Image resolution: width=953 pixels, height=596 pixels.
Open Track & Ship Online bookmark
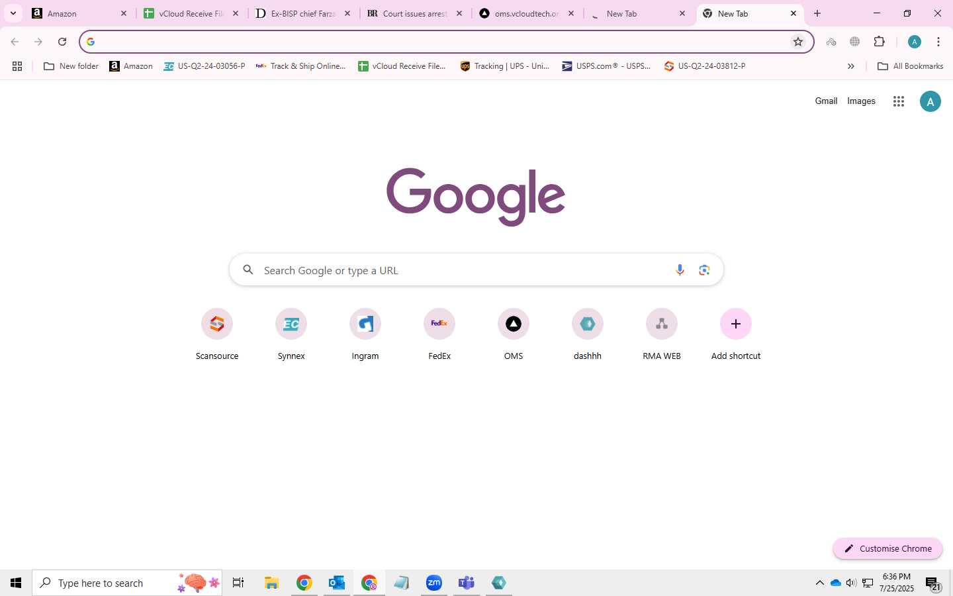(301, 66)
